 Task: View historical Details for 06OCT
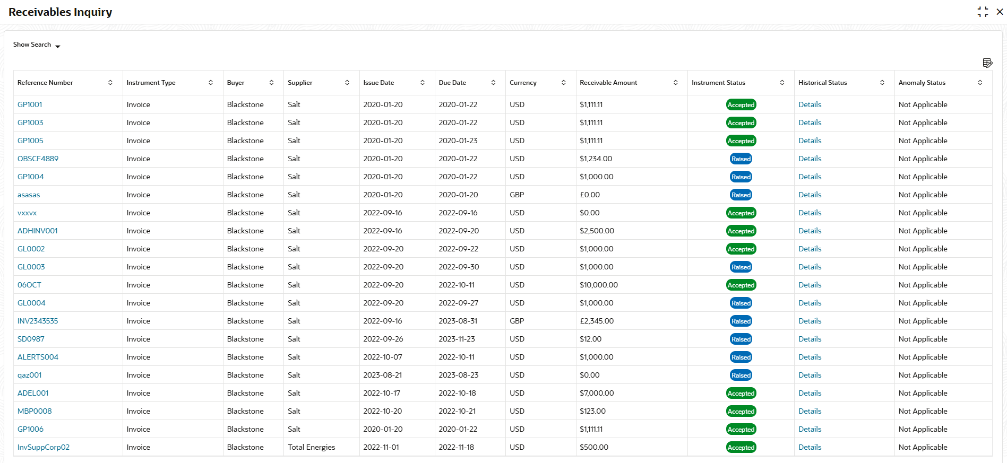[x=810, y=285]
